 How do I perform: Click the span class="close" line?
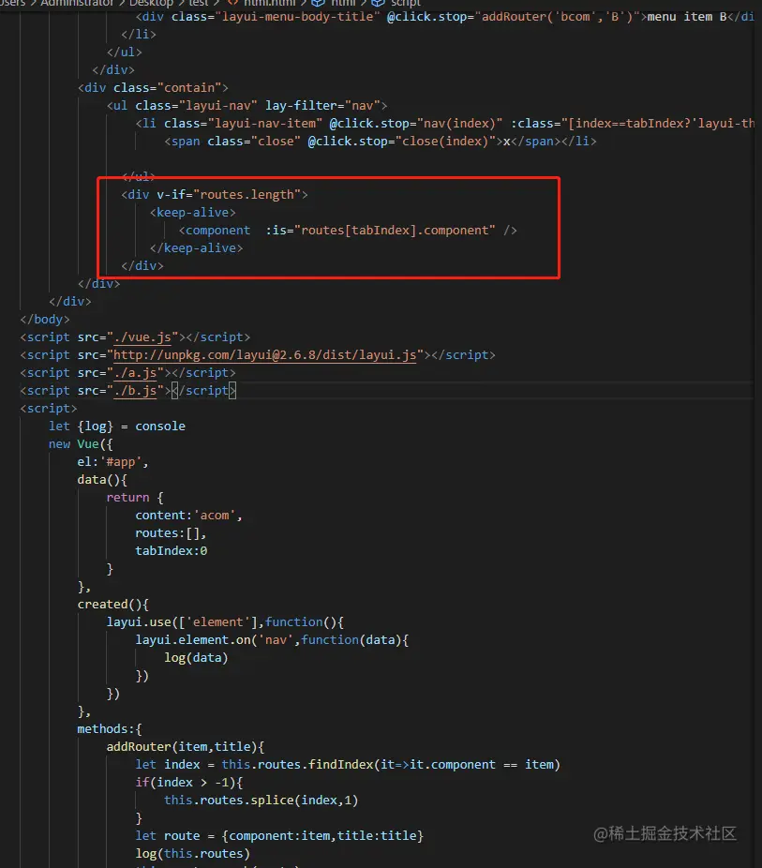pyautogui.click(x=381, y=142)
